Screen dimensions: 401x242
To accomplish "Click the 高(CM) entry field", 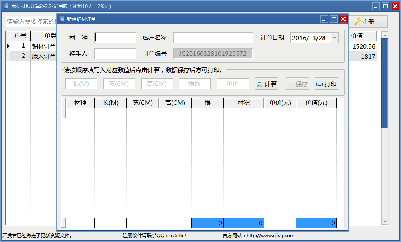I will 157,84.
